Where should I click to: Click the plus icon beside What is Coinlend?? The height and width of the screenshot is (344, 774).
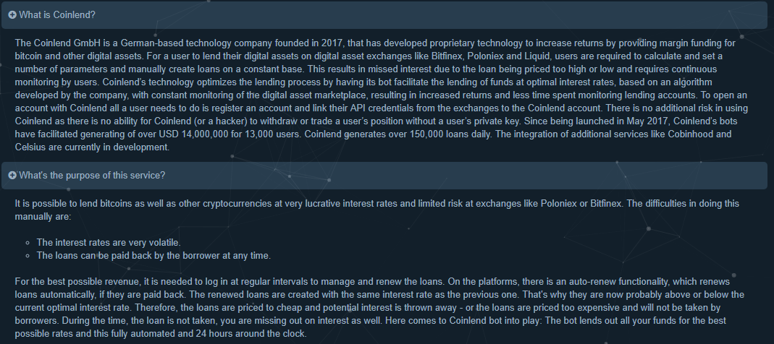12,15
